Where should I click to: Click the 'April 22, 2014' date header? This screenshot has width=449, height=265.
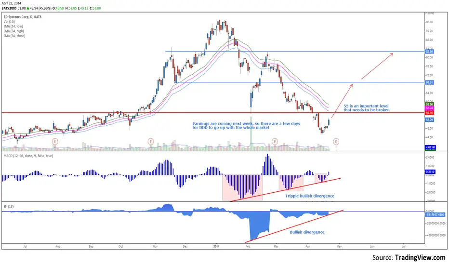coord(11,3)
